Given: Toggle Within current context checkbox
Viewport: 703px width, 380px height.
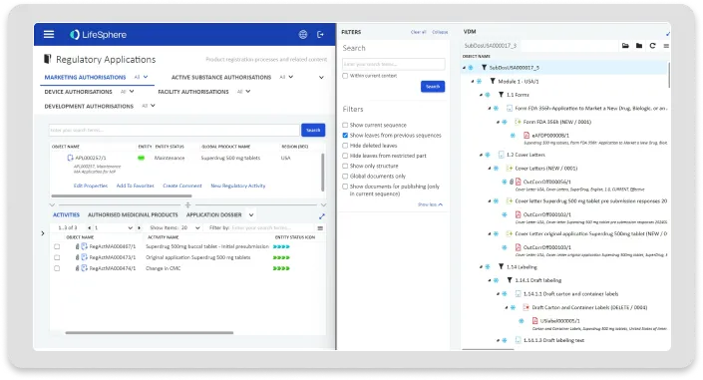Looking at the screenshot, I should [345, 76].
